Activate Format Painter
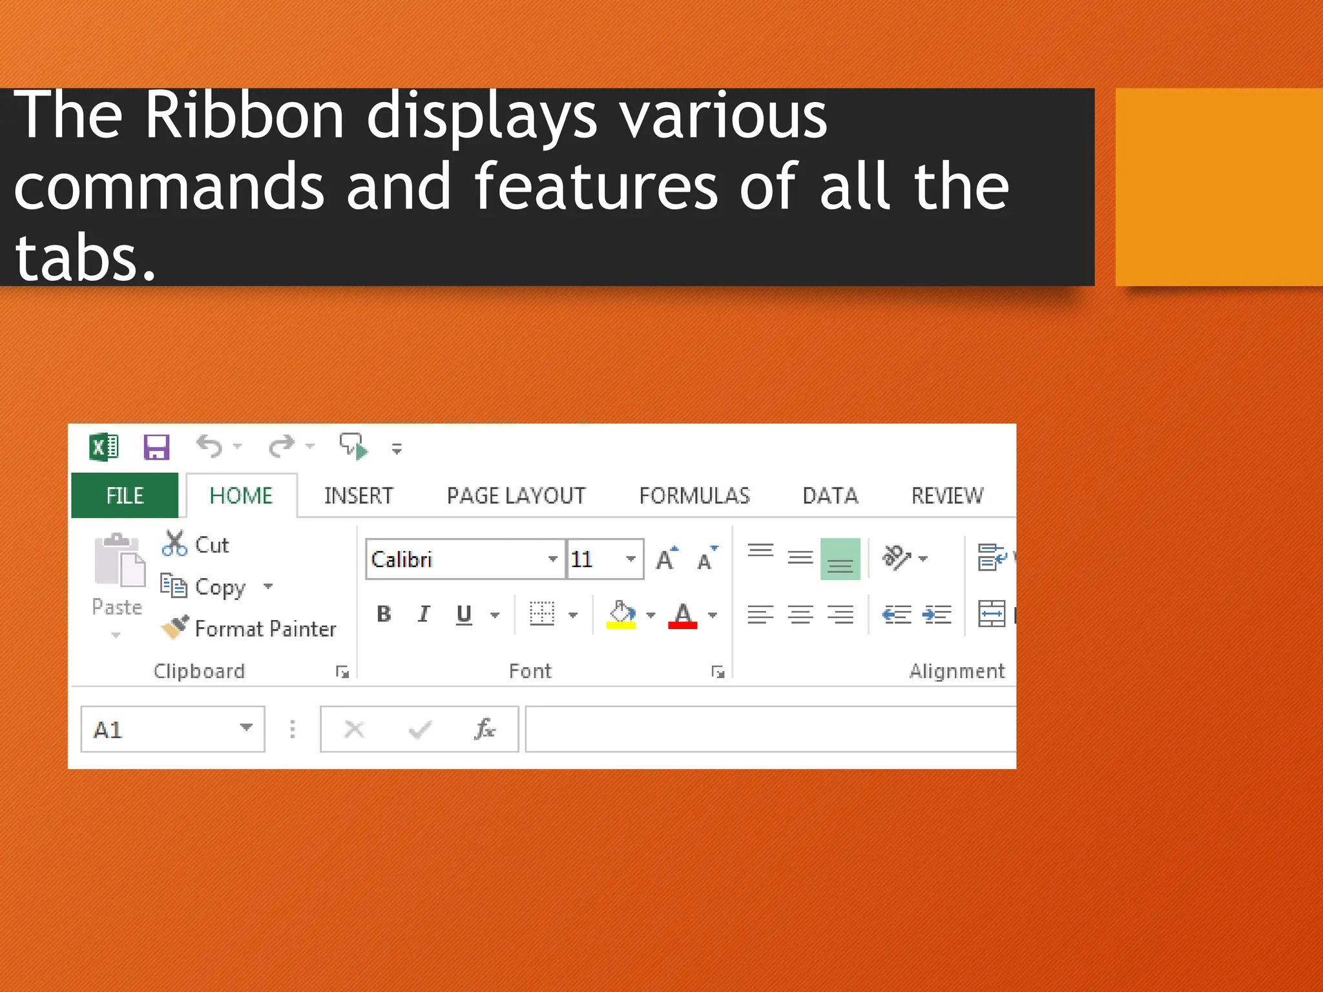The image size is (1323, 992). [249, 628]
